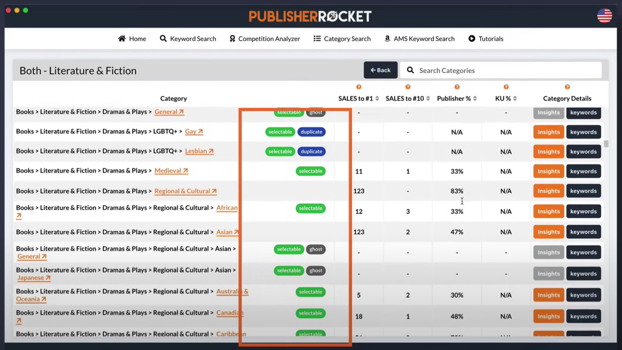The width and height of the screenshot is (622, 350).
Task: Click keywords for the Gay row
Action: point(583,132)
